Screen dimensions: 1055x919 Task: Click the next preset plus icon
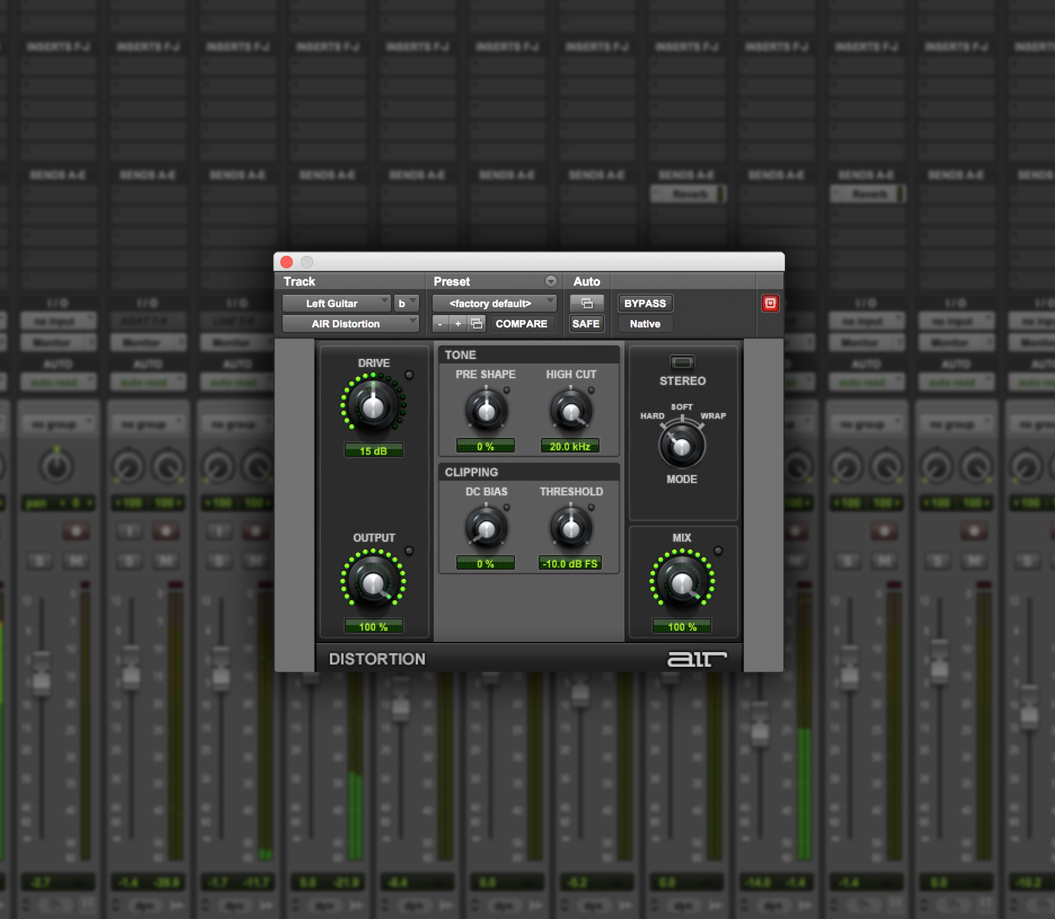coord(458,324)
